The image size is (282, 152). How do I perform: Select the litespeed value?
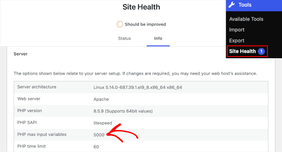click(103, 123)
